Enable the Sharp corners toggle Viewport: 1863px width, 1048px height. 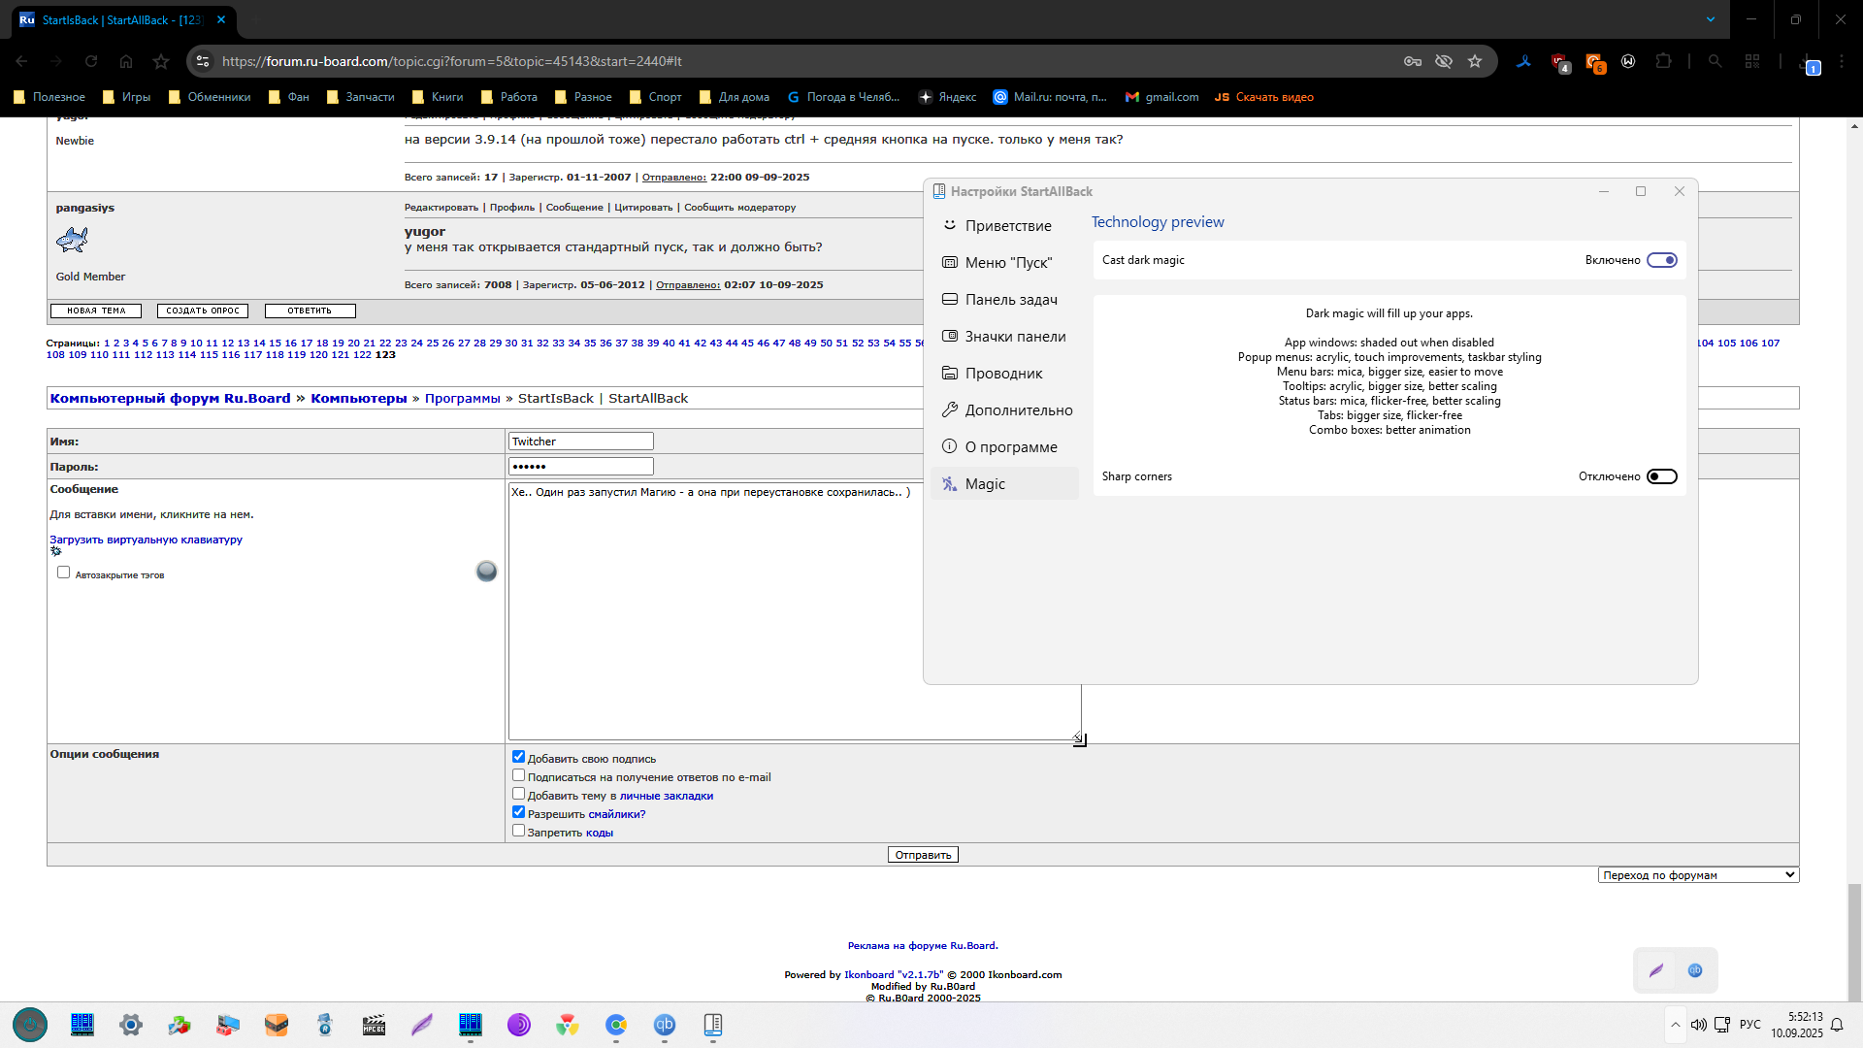coord(1661,476)
